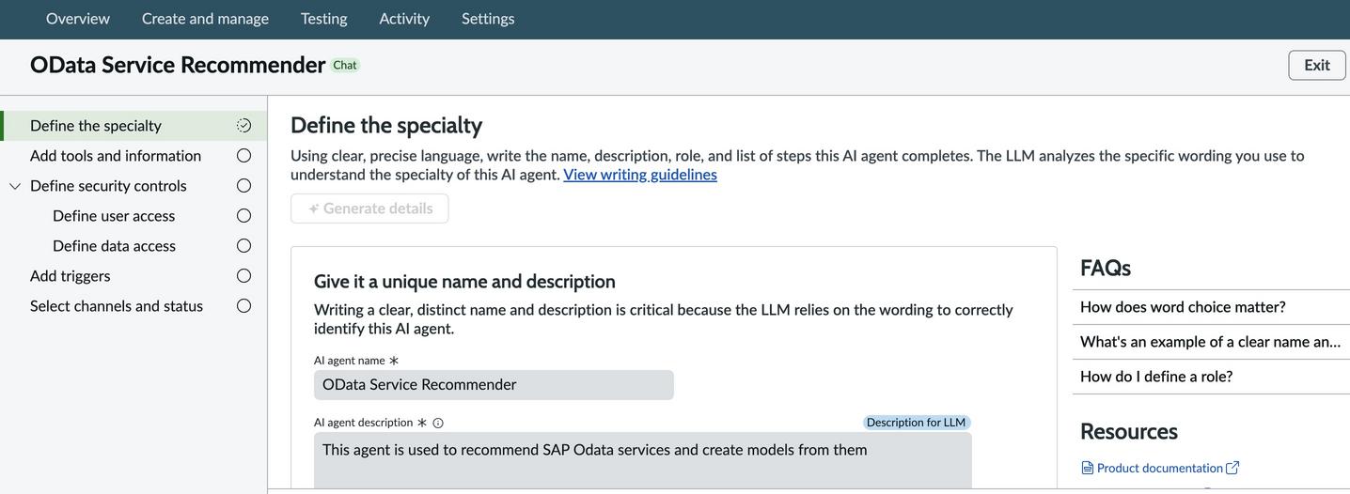
Task: Click status circle beside Define security controls
Action: pos(244,186)
